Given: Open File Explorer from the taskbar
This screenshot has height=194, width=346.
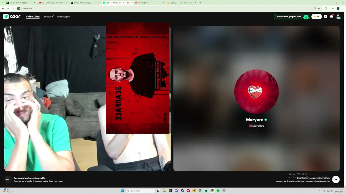Looking at the screenshot, I should pyautogui.click(x=164, y=191).
